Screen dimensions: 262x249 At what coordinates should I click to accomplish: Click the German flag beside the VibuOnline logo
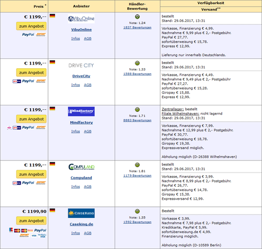[x=52, y=16]
